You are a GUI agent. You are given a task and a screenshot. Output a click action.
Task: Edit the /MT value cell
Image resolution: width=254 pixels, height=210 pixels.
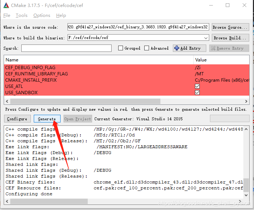[x=221, y=74]
